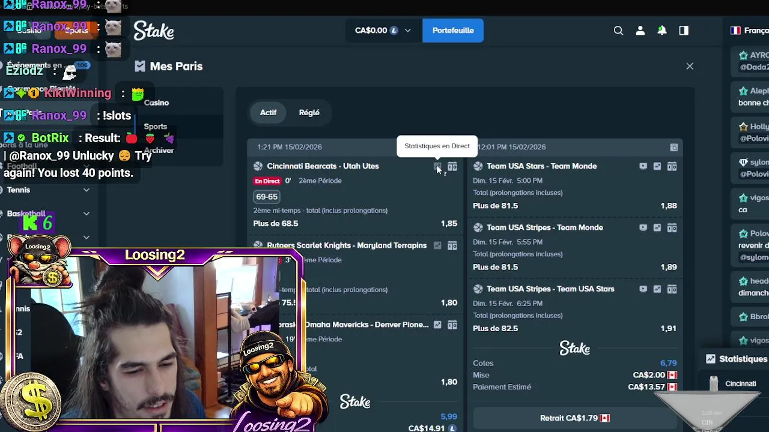Click bet slip icon for USA Stars - Team Monde
The width and height of the screenshot is (769, 432).
672,166
